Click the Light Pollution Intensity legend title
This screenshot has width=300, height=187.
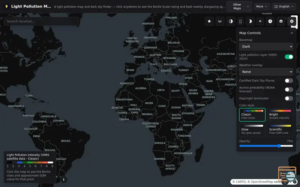coord(28,157)
